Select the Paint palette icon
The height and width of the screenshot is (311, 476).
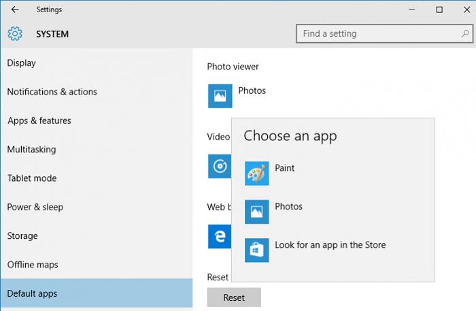[257, 174]
